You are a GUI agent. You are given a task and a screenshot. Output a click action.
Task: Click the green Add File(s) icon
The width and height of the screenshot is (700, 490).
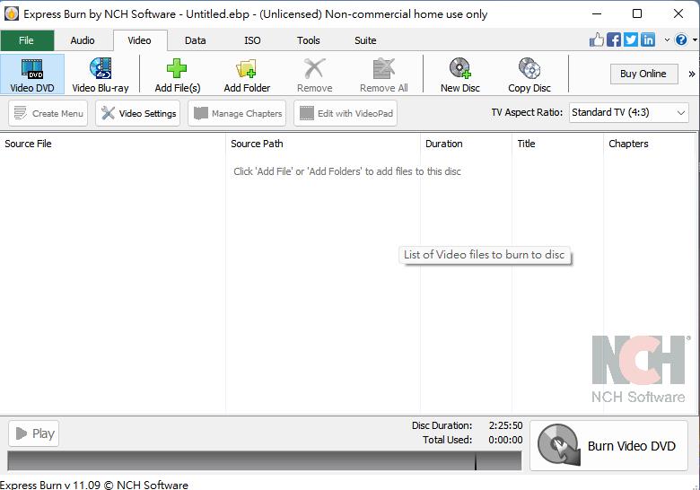point(177,68)
